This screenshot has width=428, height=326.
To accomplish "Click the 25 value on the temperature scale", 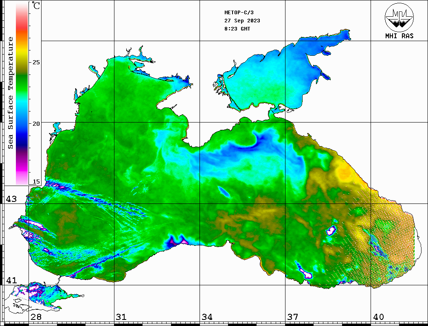I will tap(36, 62).
